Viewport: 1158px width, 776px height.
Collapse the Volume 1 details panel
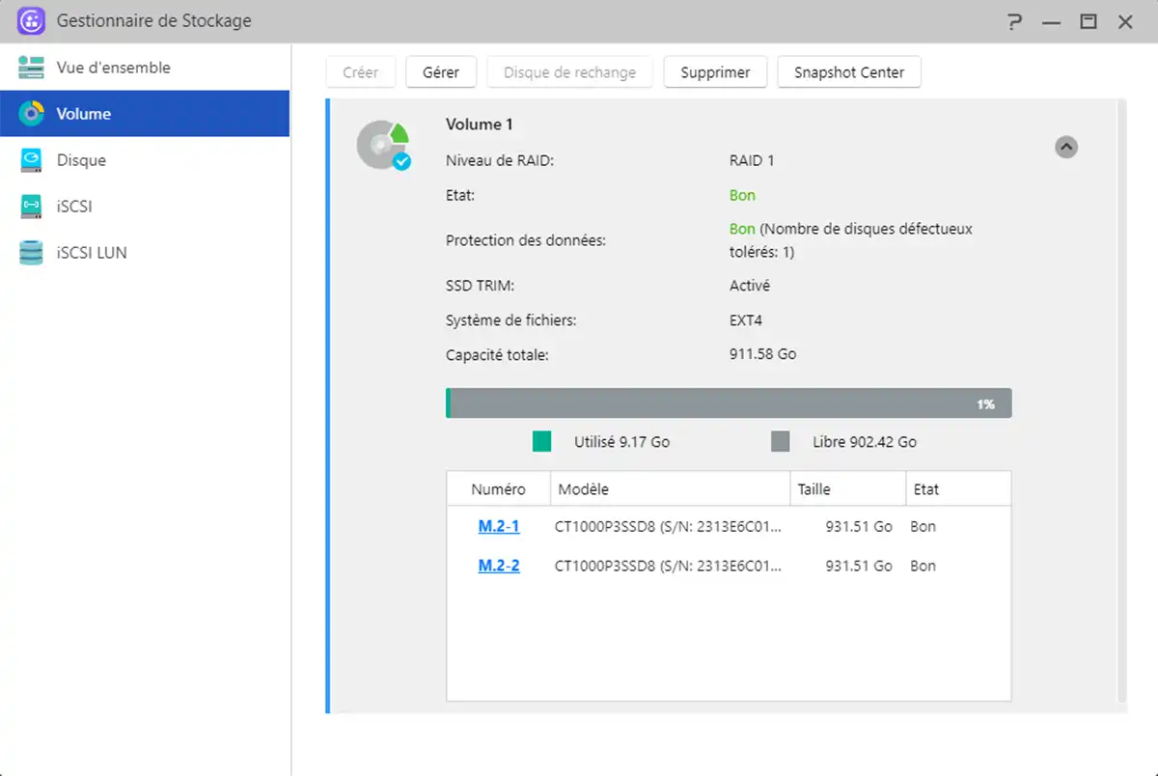[x=1066, y=147]
